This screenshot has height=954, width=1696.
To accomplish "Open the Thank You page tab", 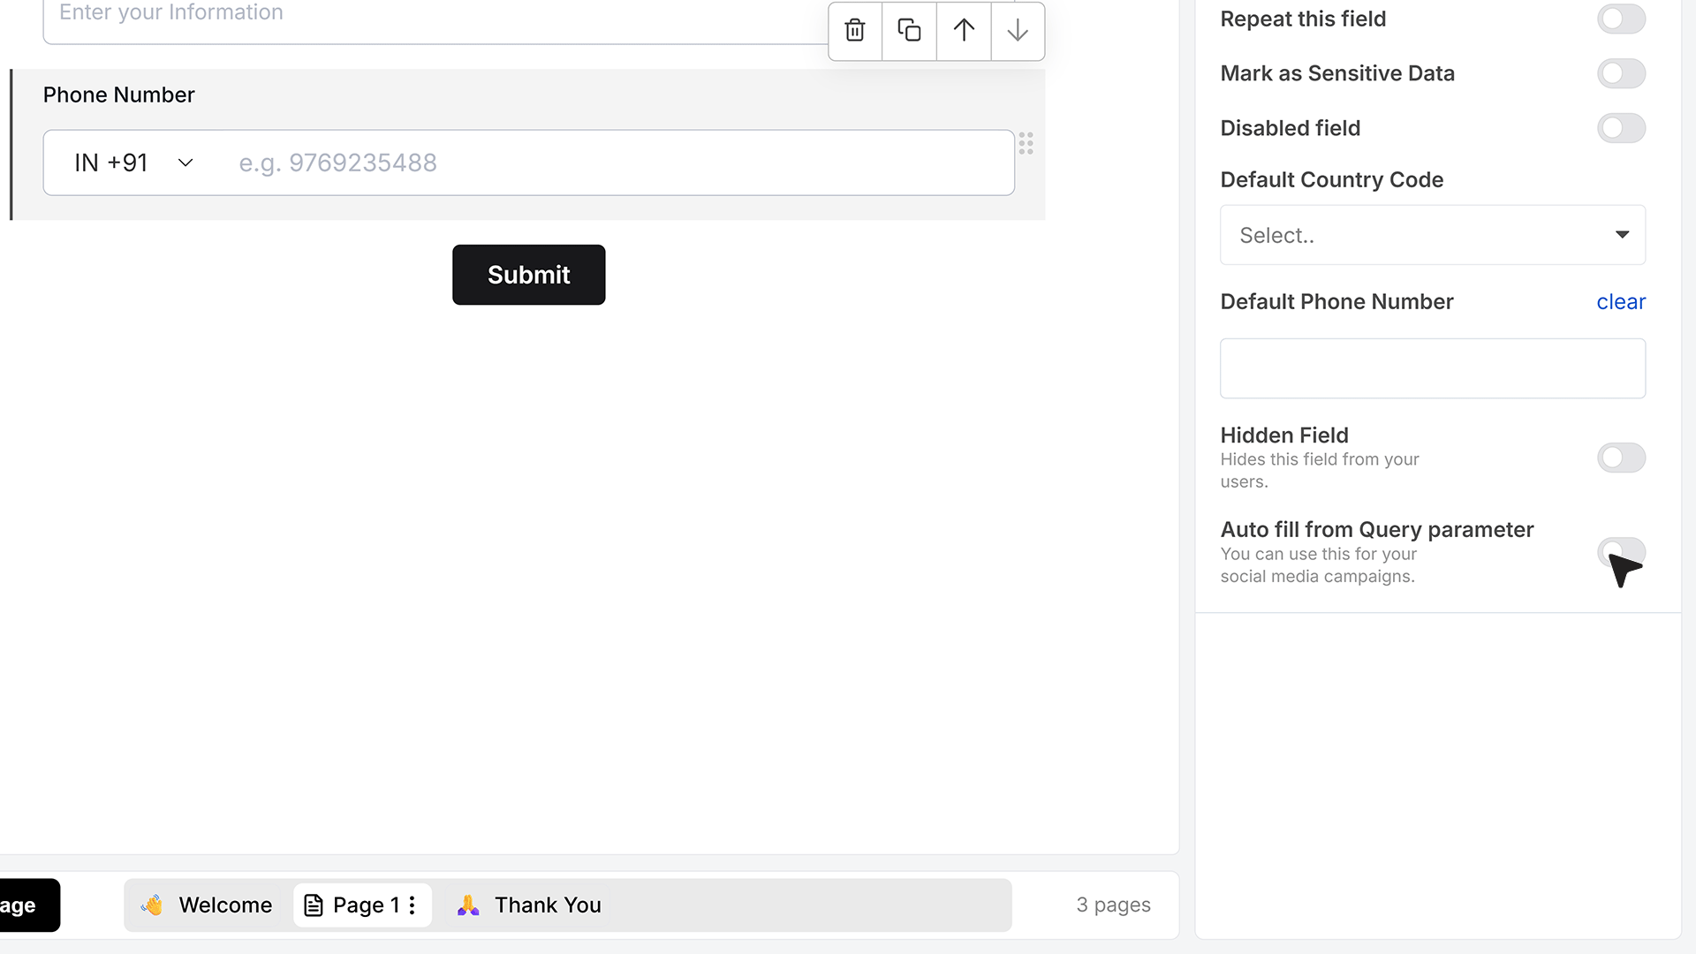I will pyautogui.click(x=529, y=905).
